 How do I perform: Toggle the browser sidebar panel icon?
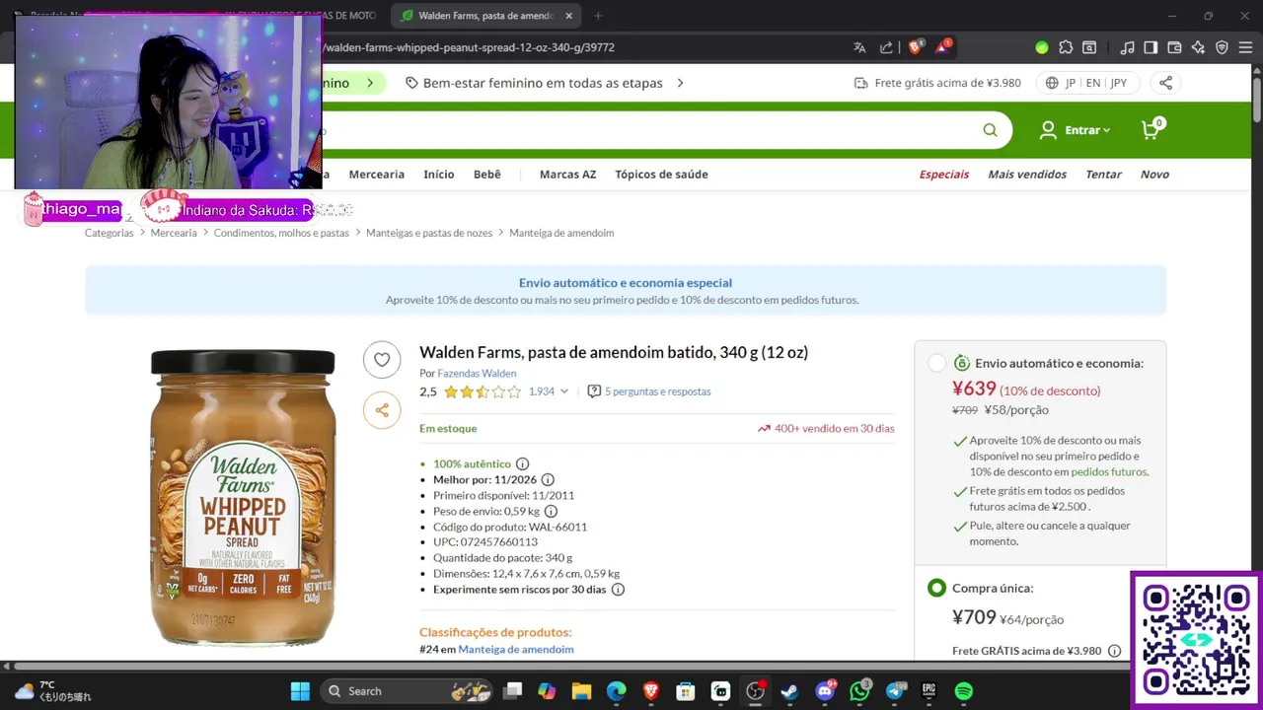pyautogui.click(x=1151, y=47)
